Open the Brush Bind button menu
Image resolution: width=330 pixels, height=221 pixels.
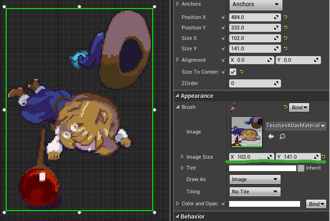pos(299,107)
